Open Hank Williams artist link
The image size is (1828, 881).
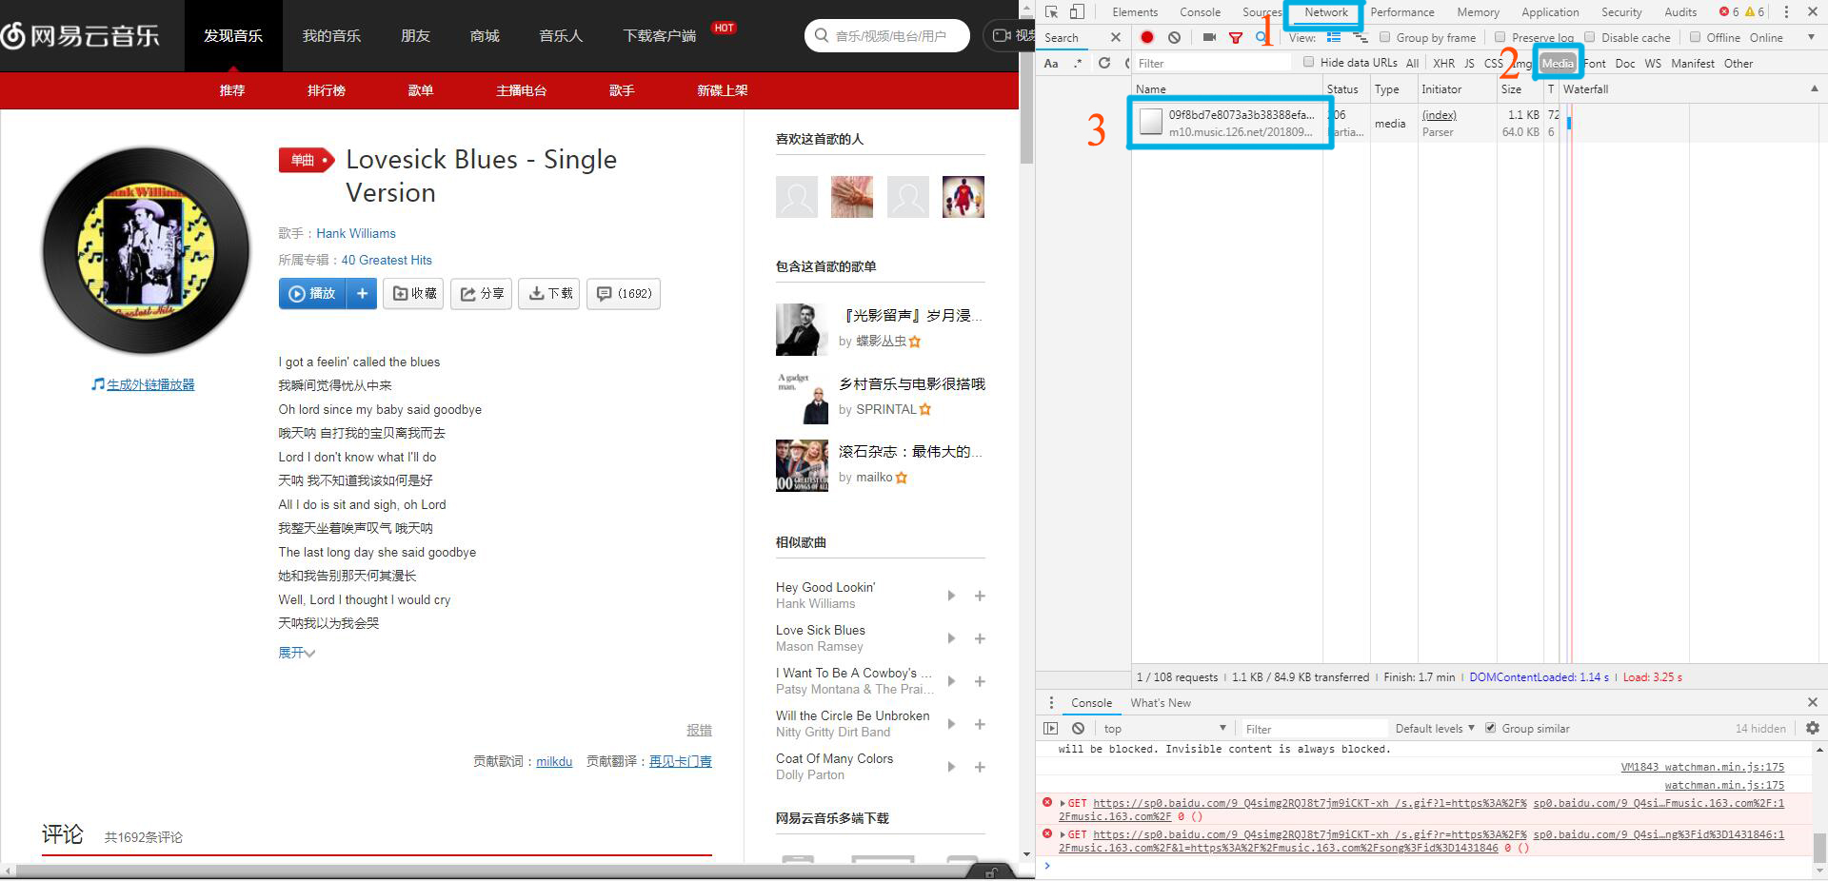(356, 233)
